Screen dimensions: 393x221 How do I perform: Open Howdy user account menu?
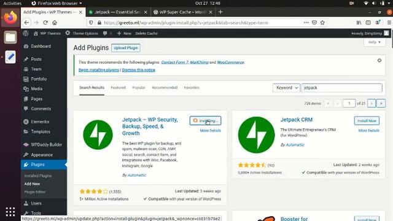pos(370,33)
